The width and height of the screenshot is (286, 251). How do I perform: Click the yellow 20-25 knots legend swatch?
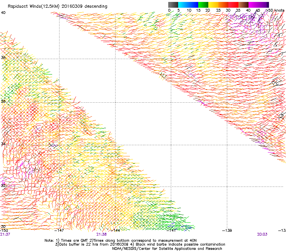click(213, 5)
